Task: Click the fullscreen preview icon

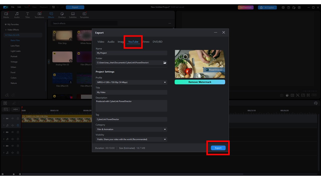Action: pos(308,95)
